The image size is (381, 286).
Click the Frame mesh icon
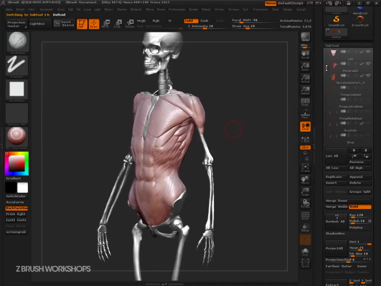305,168
